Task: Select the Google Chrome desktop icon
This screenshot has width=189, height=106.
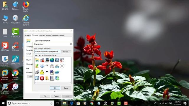Action: pyautogui.click(x=15, y=75)
